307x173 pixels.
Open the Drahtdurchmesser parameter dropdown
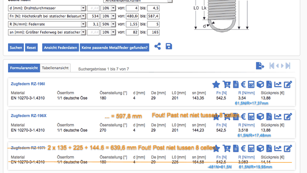83,8
